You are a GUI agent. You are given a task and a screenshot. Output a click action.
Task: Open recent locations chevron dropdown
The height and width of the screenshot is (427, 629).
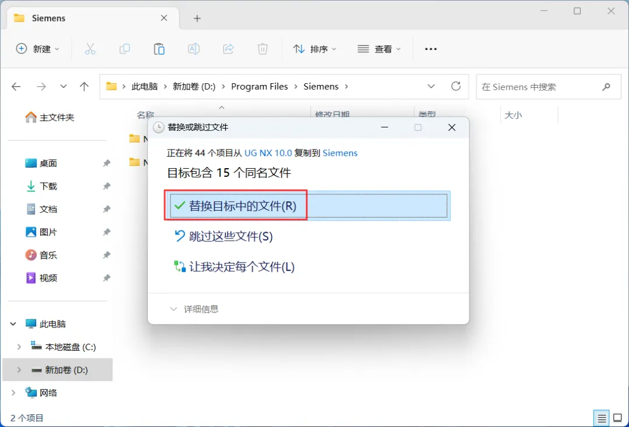[x=63, y=87]
